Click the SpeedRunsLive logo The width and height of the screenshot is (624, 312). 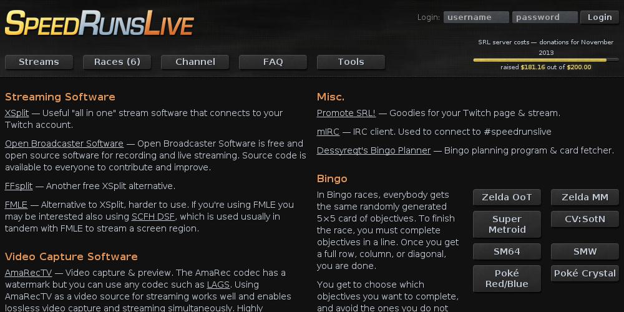(99, 23)
